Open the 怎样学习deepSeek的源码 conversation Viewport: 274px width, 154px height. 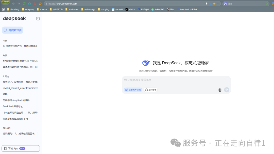(x=16, y=100)
